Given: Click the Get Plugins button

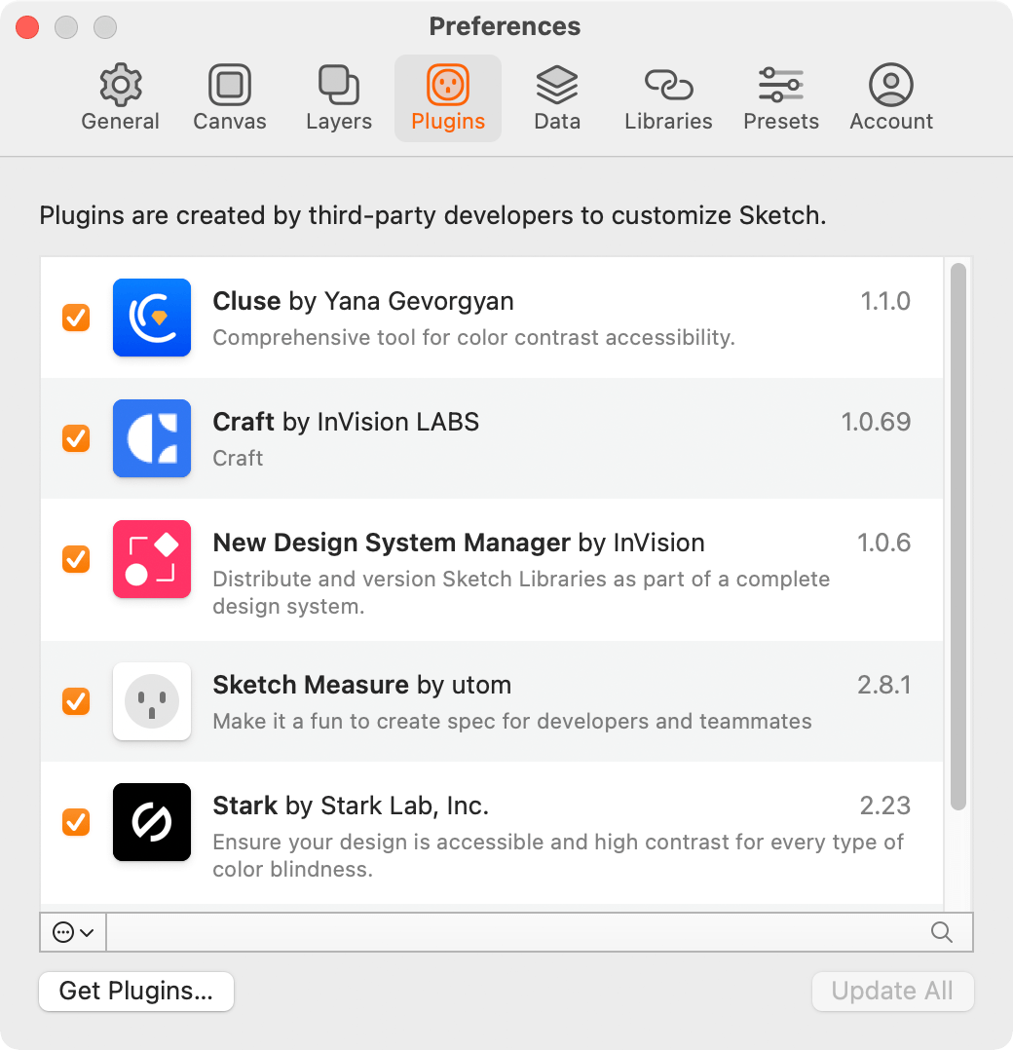Looking at the screenshot, I should [x=135, y=991].
